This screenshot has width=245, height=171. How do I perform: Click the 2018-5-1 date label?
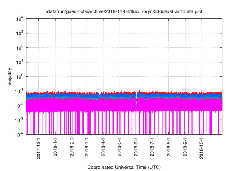[119, 147]
